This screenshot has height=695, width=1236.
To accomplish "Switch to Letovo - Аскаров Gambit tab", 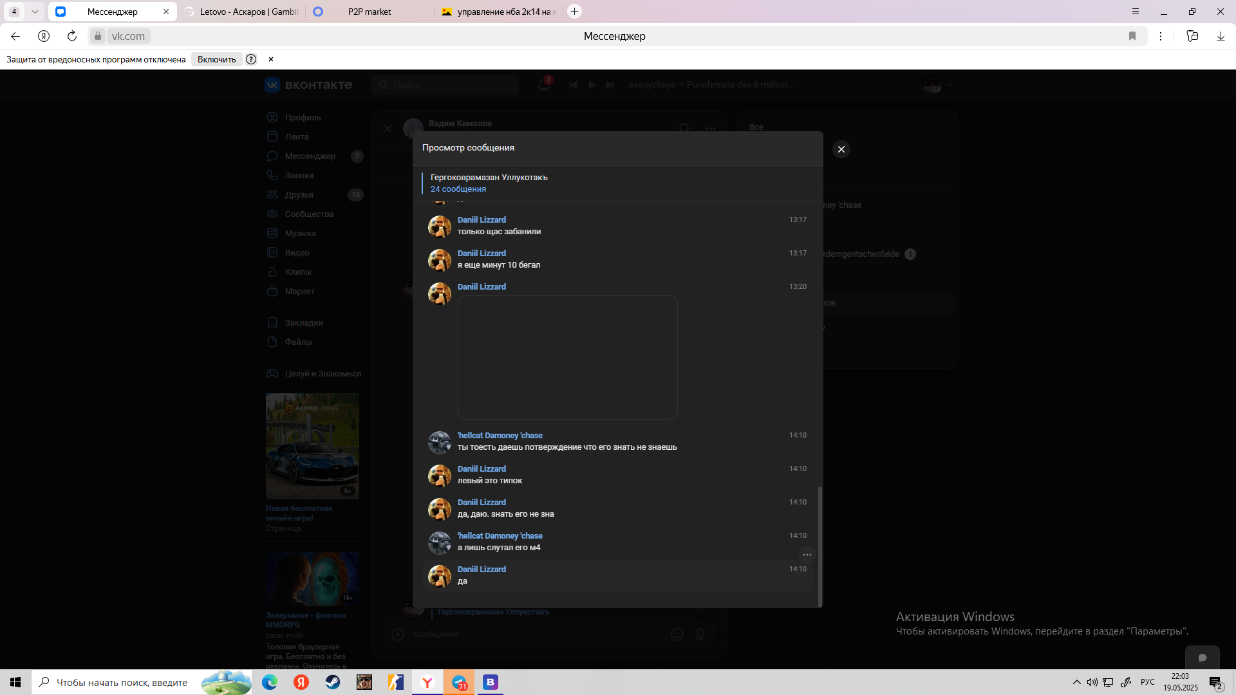I will [x=248, y=12].
